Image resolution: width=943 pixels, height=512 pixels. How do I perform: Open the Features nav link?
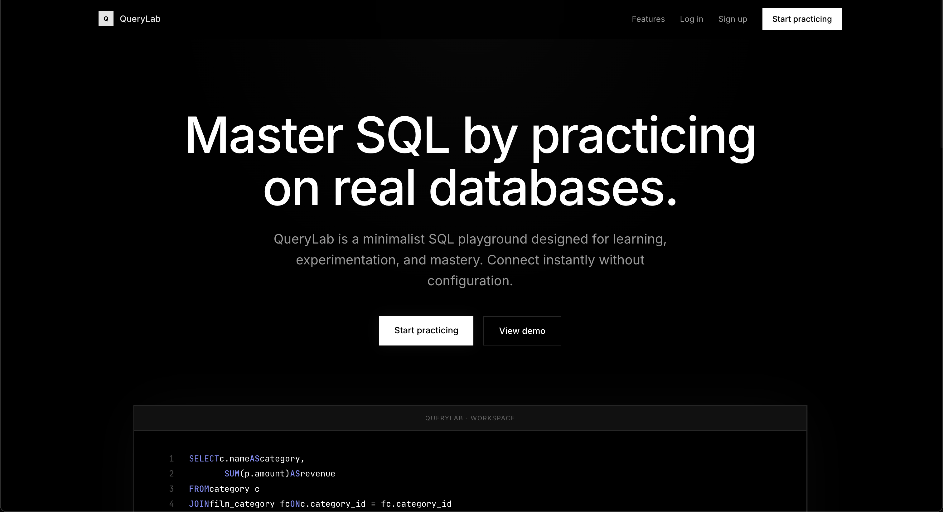pos(648,19)
